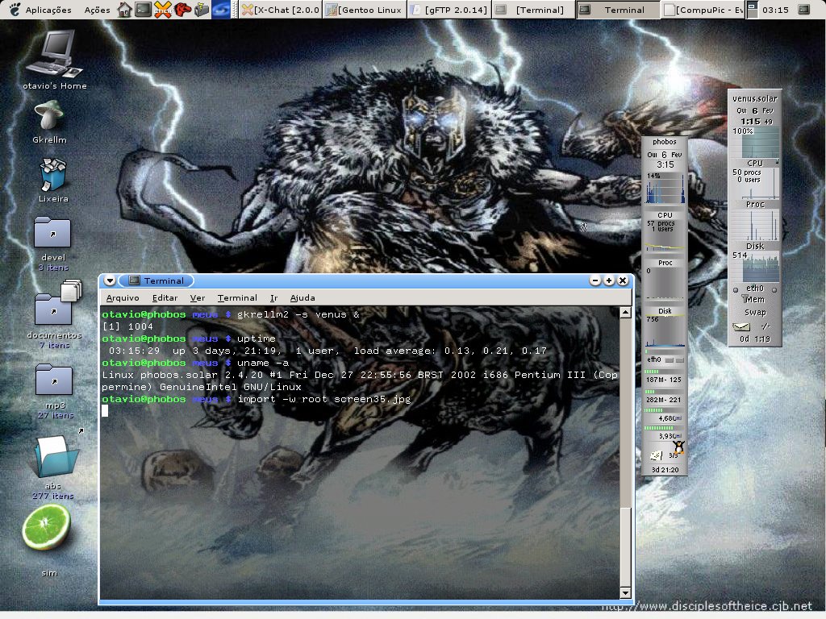Open the Ir menu in Terminal
The height and width of the screenshot is (619, 826).
tap(274, 298)
